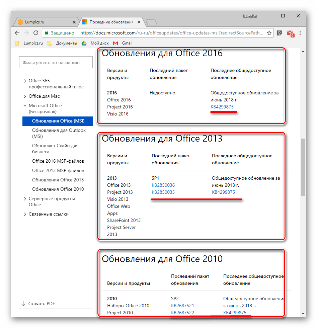Click the SharePoint 2013 text
The width and height of the screenshot is (317, 328).
pyautogui.click(x=124, y=221)
